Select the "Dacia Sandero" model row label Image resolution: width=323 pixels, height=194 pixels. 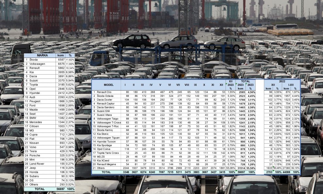tap(106, 107)
